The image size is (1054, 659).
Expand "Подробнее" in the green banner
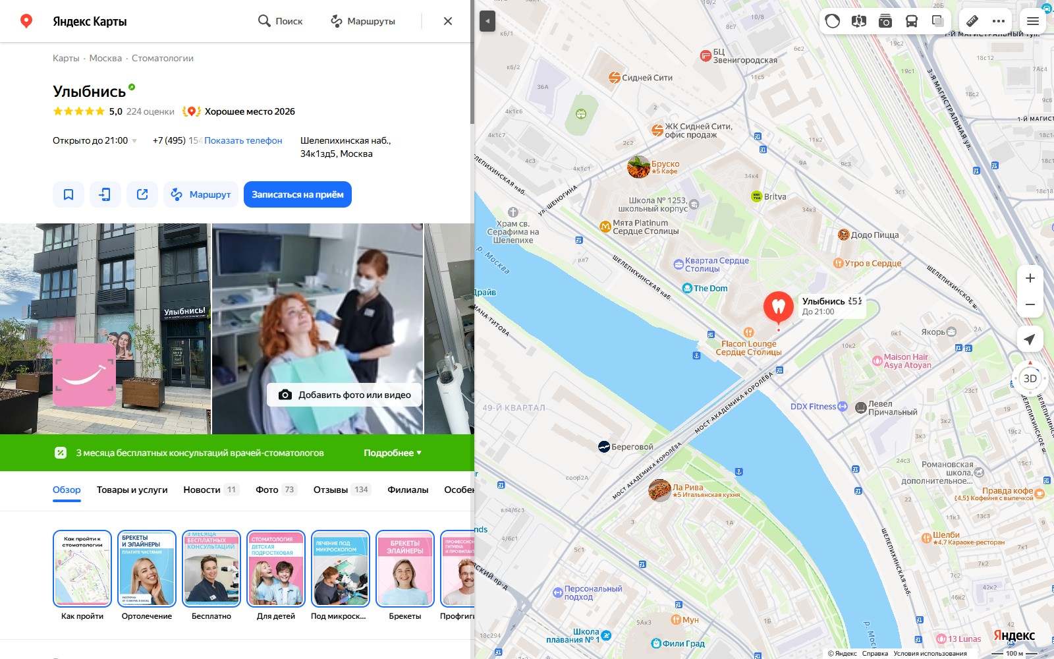point(393,453)
